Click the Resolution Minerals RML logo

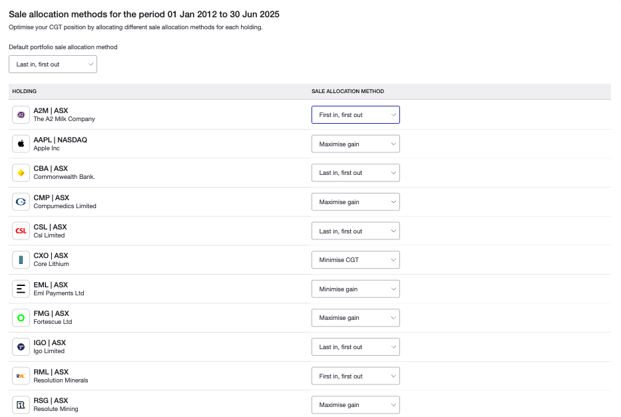click(21, 376)
